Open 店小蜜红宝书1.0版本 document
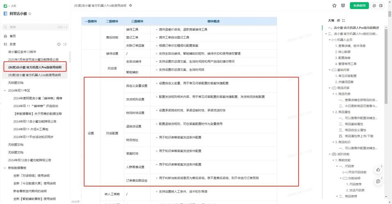This screenshot has height=204, width=392. tap(22, 52)
